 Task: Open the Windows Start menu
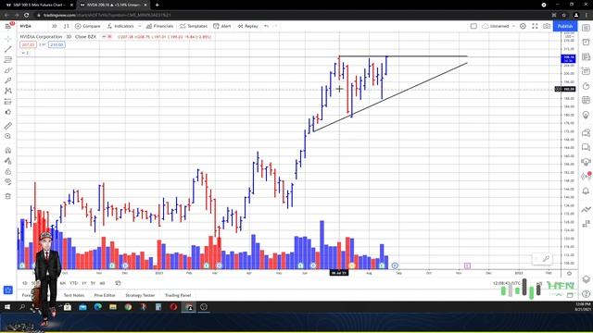[x=7, y=307]
